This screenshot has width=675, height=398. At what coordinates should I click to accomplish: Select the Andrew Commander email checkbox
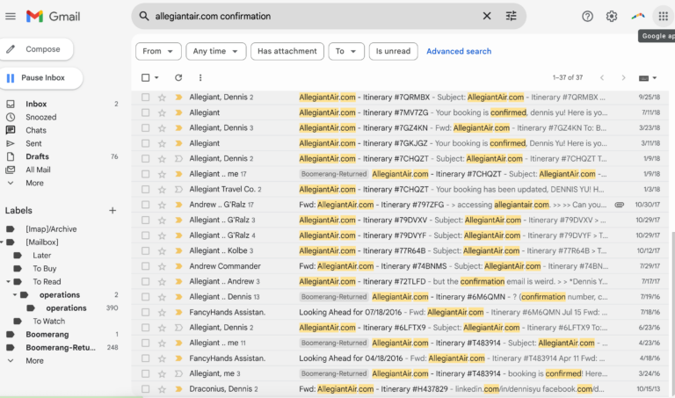point(146,266)
